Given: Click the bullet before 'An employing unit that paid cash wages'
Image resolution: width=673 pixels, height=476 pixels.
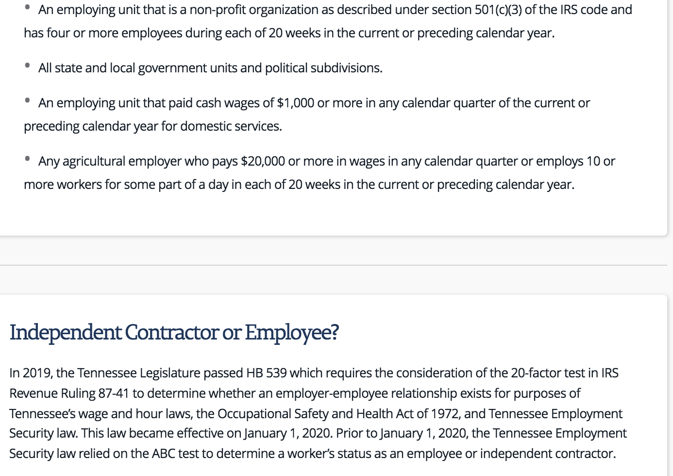Looking at the screenshot, I should (x=28, y=101).
